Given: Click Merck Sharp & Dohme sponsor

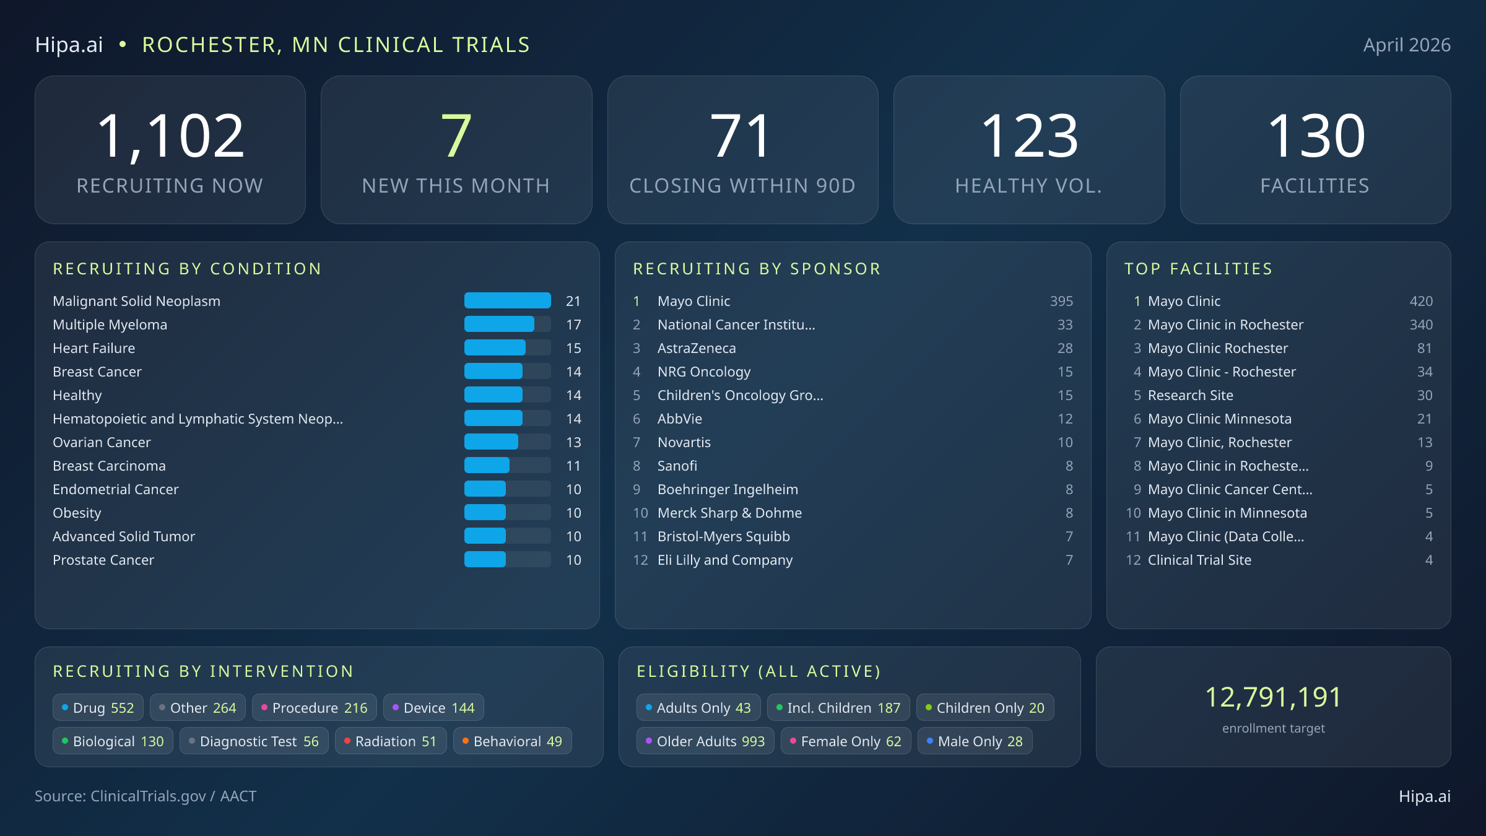Looking at the screenshot, I should 853,512.
